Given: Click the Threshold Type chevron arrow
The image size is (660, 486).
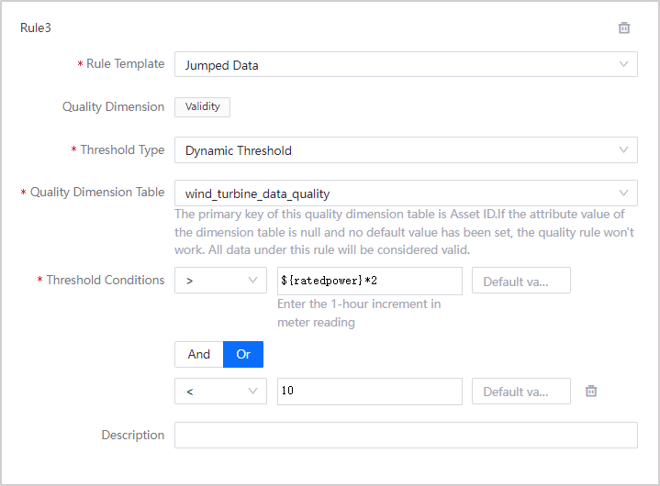Looking at the screenshot, I should 623,149.
